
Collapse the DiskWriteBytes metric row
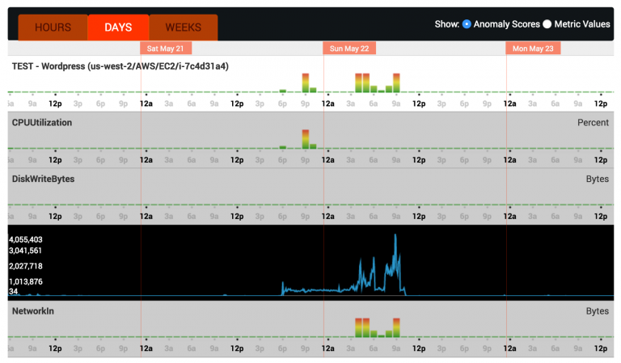coord(43,179)
